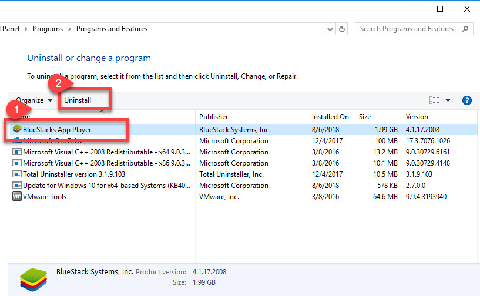Viewport: 480px width, 296px height.
Task: Click the 64.6 MB size cell
Action: (385, 197)
